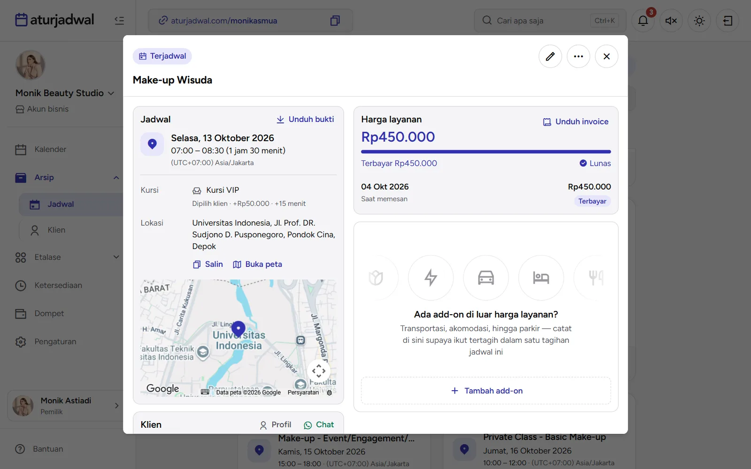Select Jadwal in sidebar
This screenshot has width=751, height=469.
click(x=71, y=204)
